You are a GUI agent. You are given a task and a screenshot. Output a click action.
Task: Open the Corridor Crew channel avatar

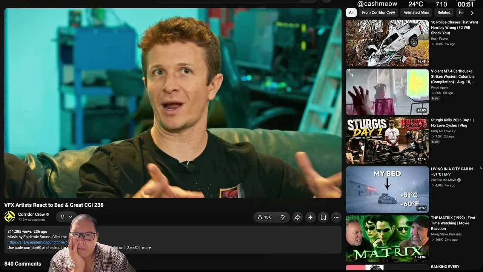coord(9,216)
